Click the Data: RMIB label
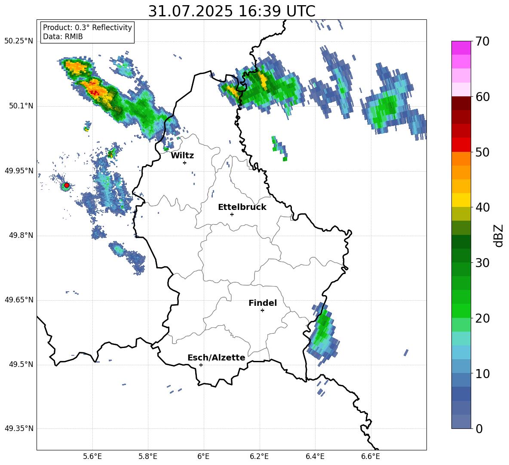 (63, 37)
